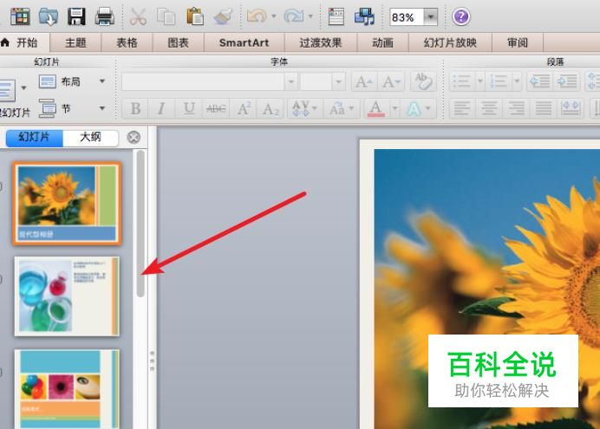This screenshot has width=600, height=429.
Task: Align text right
Action: 516,108
